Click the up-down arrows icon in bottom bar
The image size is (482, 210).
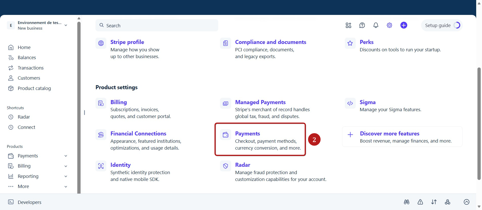pos(434,202)
